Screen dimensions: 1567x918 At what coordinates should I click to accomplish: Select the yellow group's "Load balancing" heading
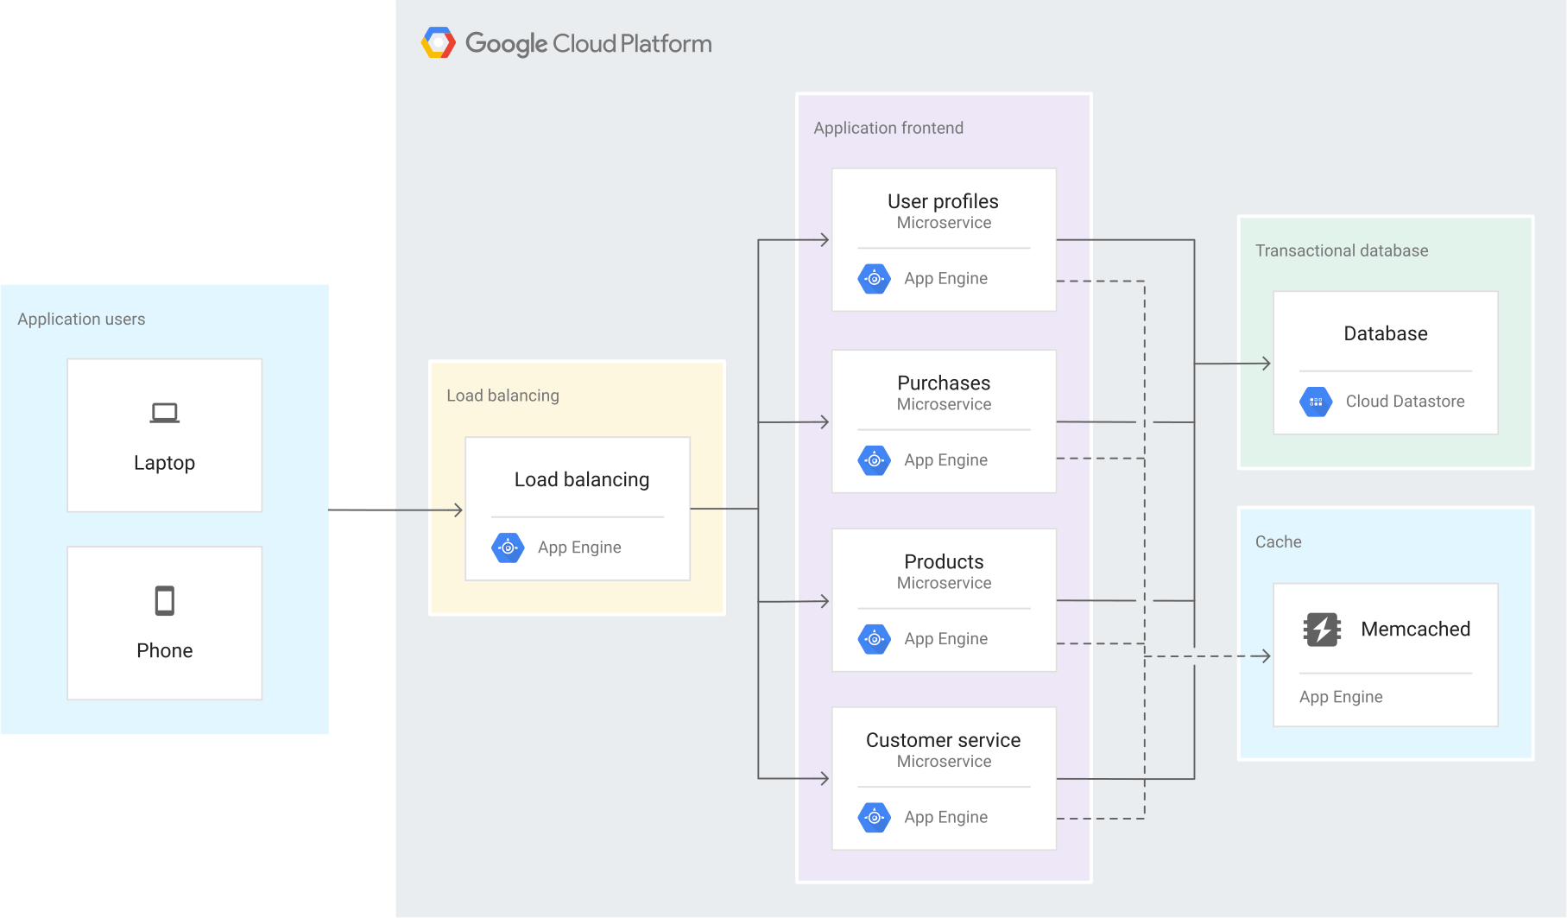pyautogui.click(x=502, y=396)
